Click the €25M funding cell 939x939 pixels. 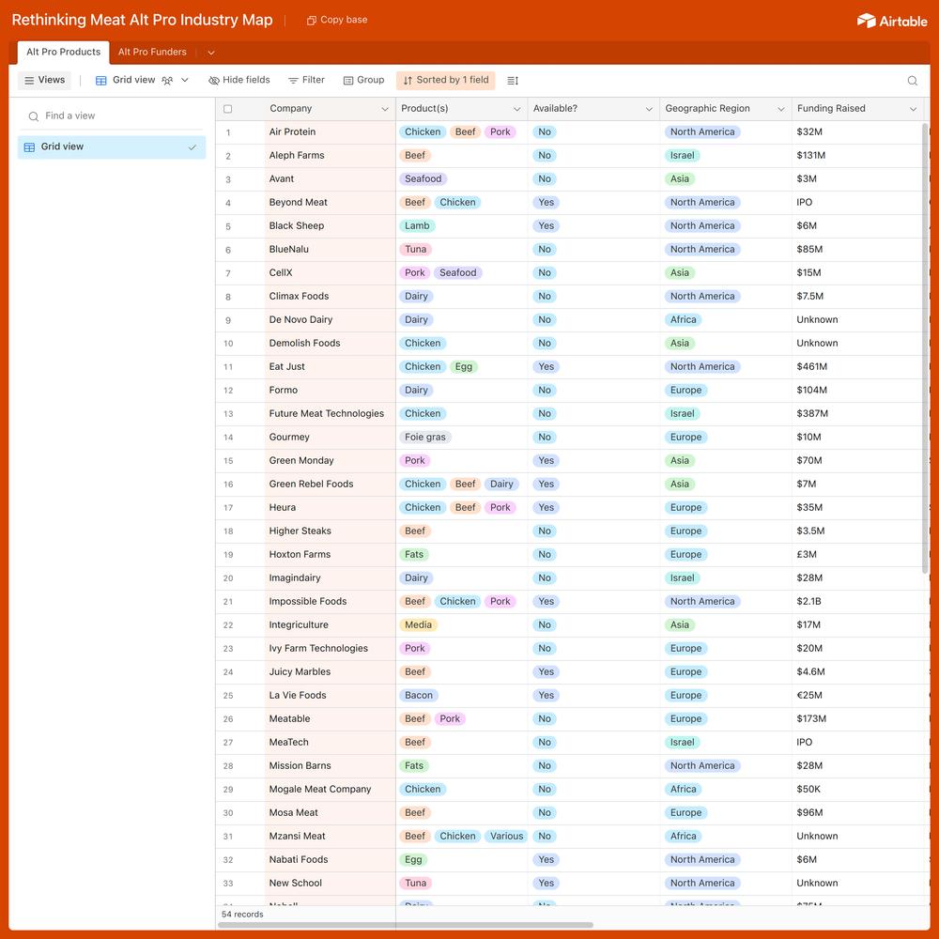857,695
